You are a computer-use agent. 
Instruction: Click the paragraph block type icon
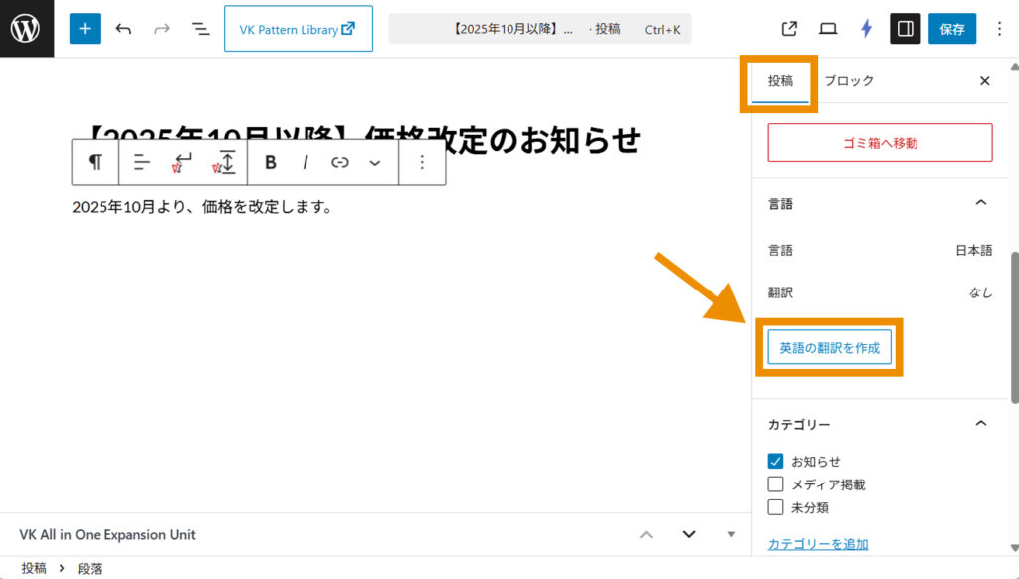coord(95,162)
